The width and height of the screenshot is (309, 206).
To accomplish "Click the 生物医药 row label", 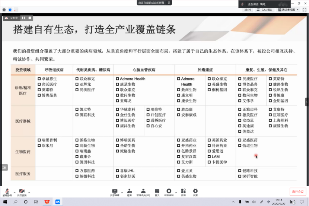I will (23, 152).
